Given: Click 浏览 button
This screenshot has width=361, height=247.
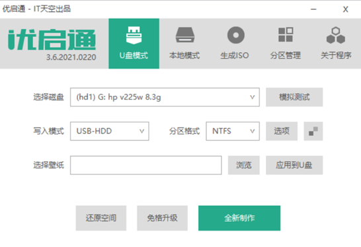Looking at the screenshot, I should [244, 165].
